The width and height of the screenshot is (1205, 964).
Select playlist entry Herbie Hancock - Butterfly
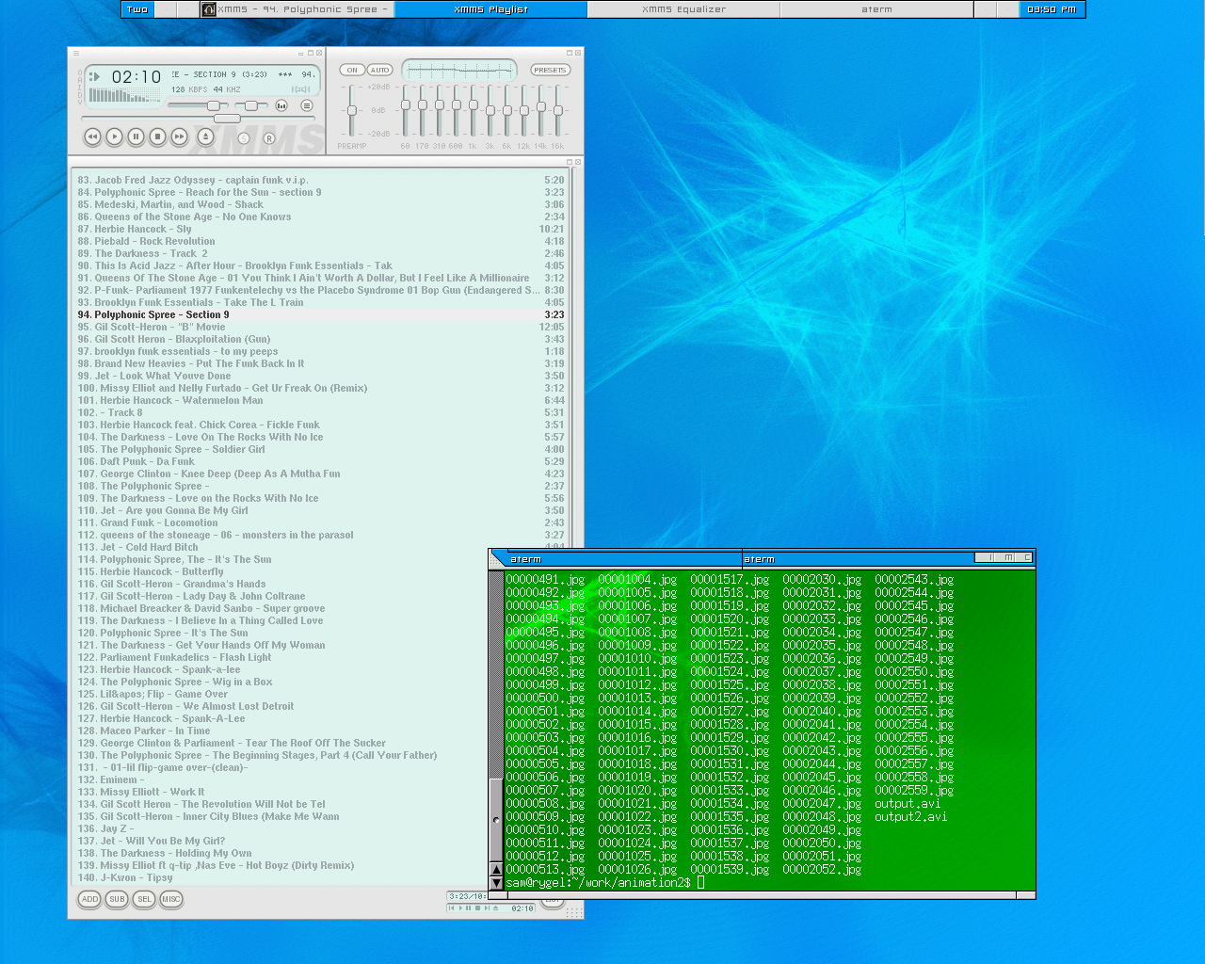pos(281,571)
